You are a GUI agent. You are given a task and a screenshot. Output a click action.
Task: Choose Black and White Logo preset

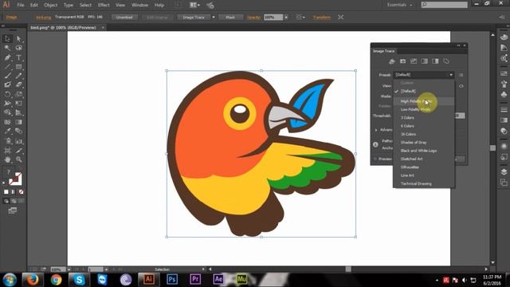pos(423,151)
